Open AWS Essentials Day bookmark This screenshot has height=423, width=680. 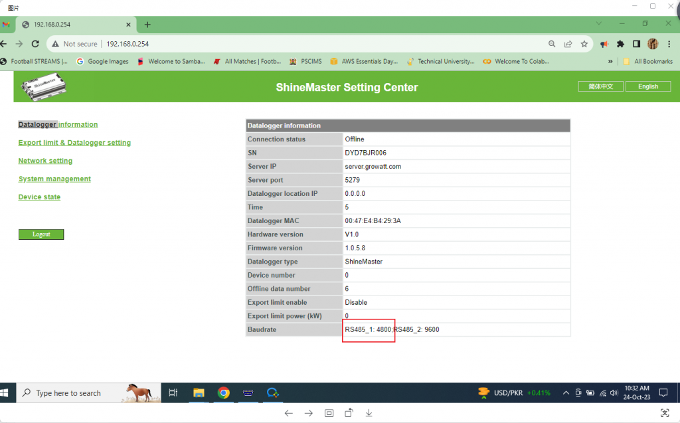pos(365,62)
